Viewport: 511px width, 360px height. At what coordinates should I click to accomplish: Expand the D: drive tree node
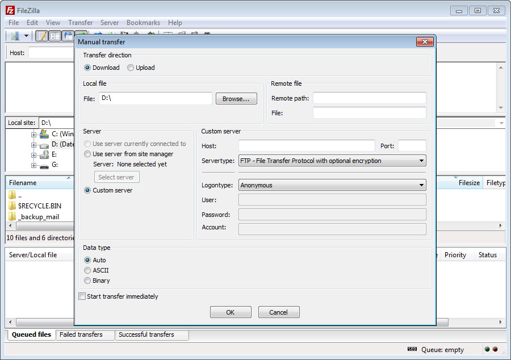(x=33, y=145)
